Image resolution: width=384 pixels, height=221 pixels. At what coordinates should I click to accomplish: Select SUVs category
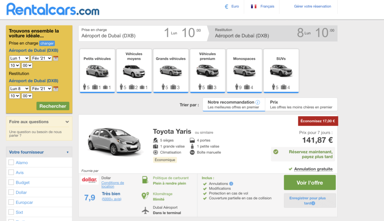coord(281,71)
